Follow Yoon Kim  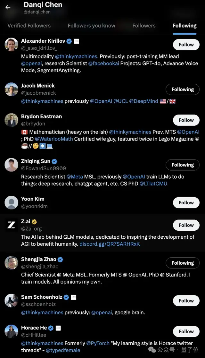pos(186,203)
